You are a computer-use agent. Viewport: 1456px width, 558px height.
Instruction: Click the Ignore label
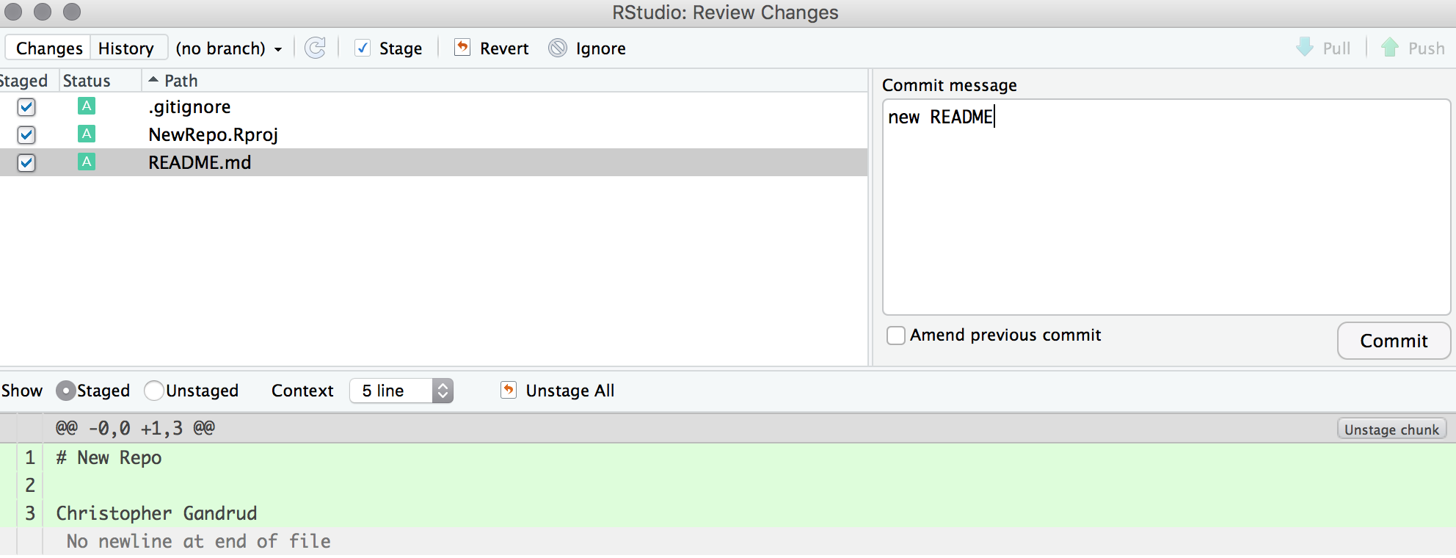pos(600,48)
